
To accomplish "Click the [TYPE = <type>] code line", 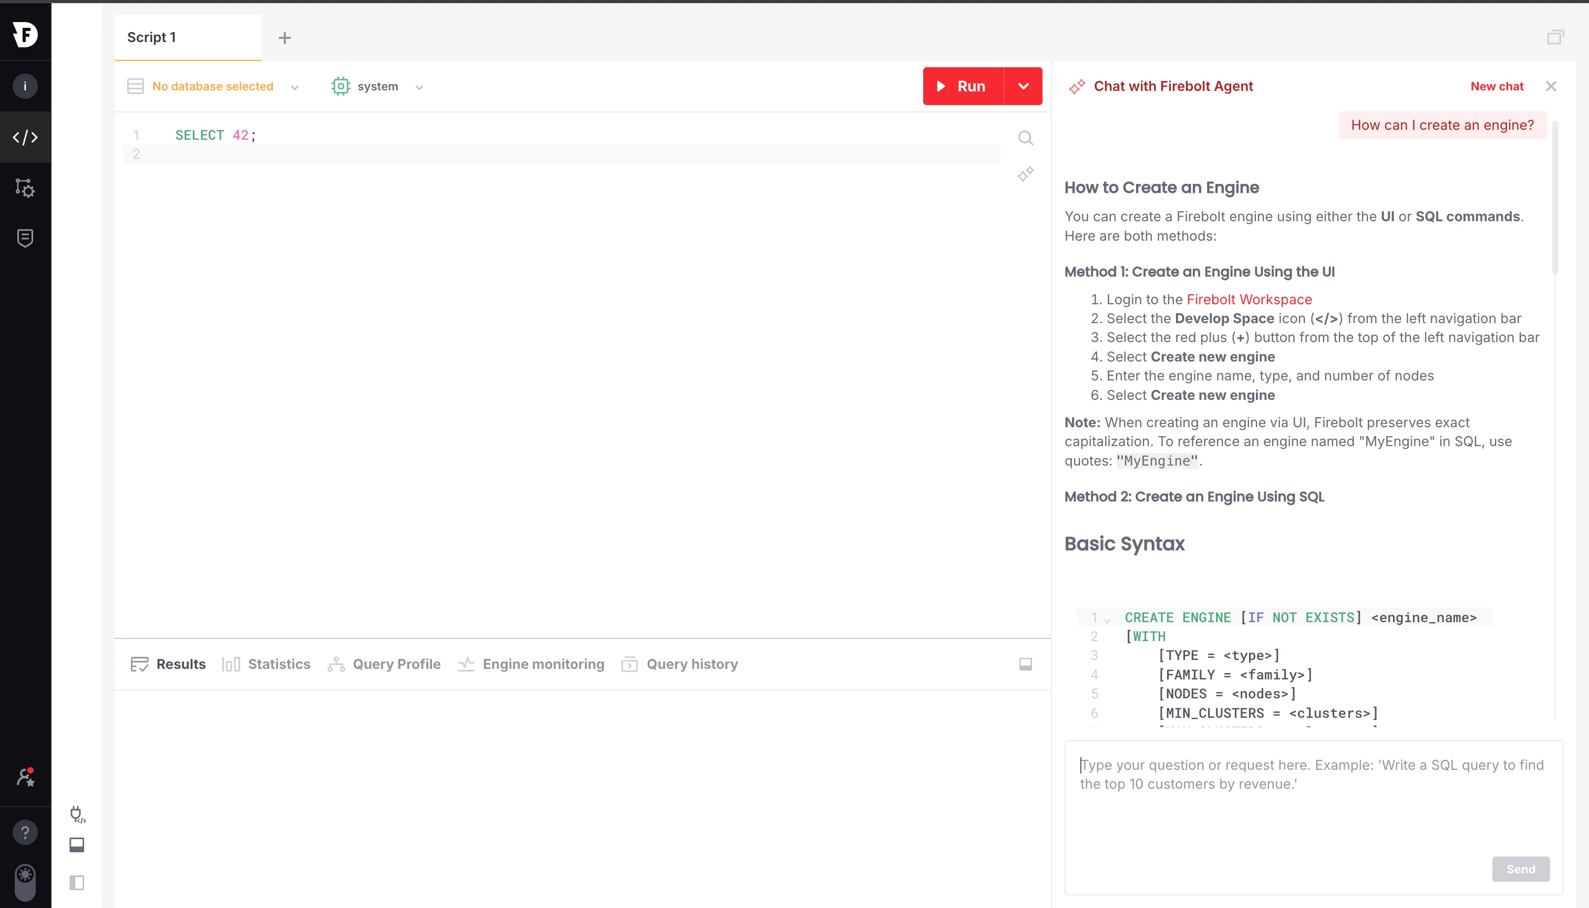I will tap(1219, 655).
